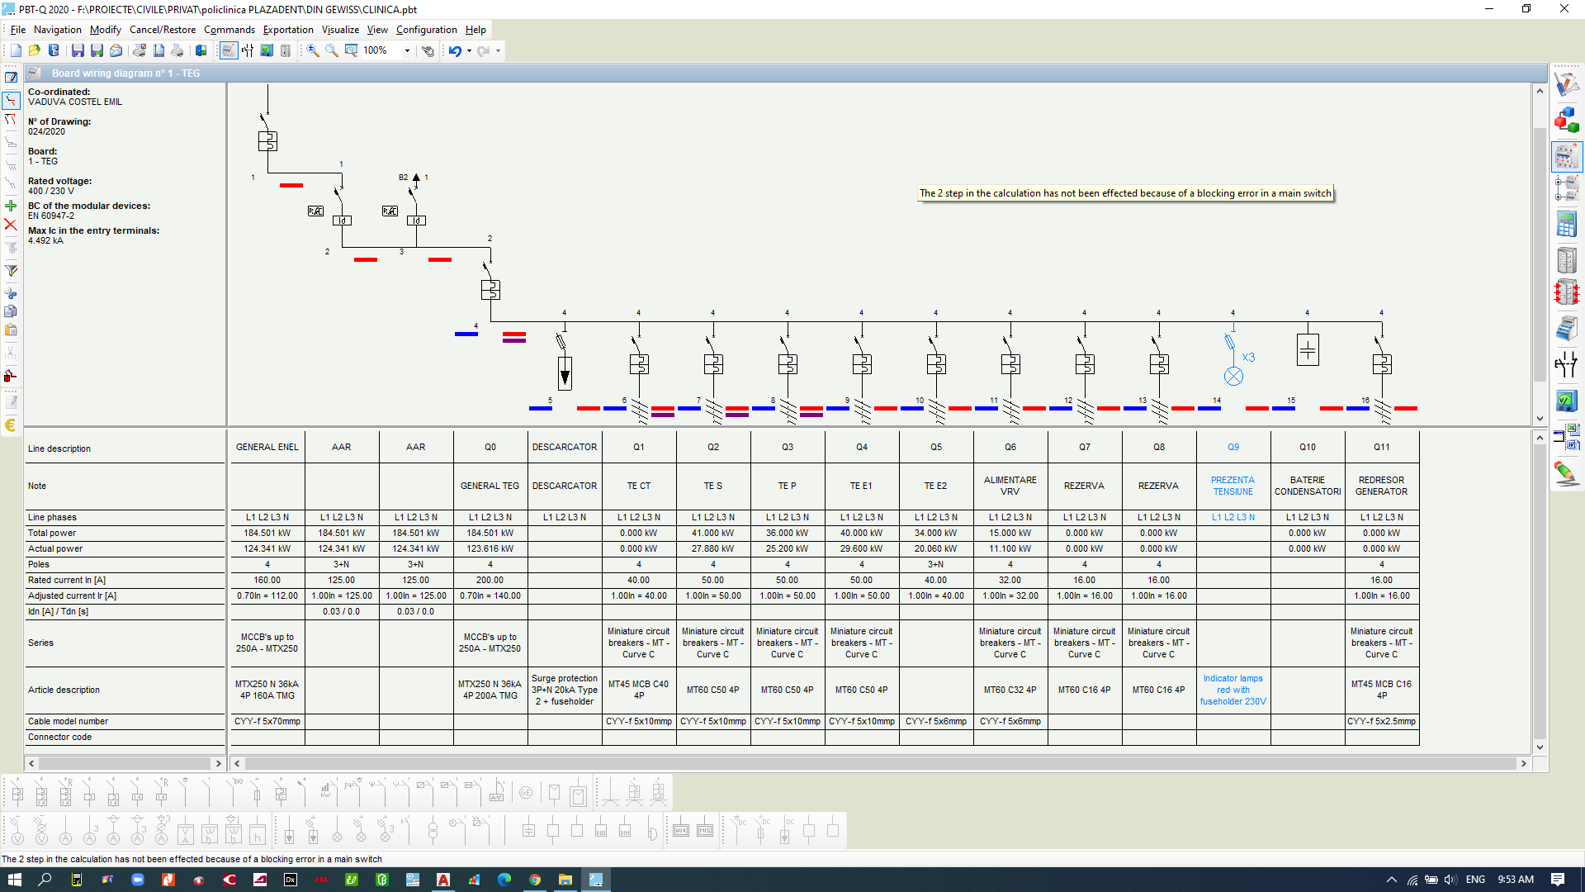
Task: Click the Excel/Word export icon in right sidebar
Action: tap(1566, 437)
